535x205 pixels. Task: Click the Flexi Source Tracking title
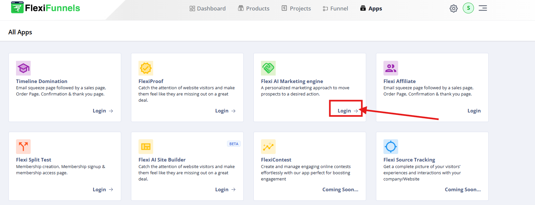pos(409,160)
